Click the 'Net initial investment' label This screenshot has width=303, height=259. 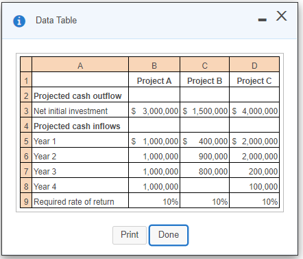click(x=71, y=111)
